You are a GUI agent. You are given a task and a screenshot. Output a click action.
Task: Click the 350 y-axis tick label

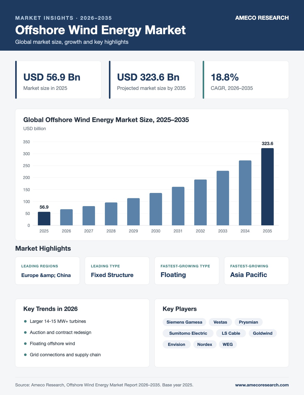tap(27, 142)
